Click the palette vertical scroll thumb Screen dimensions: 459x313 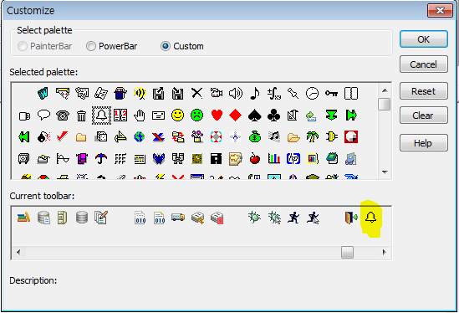[385, 104]
